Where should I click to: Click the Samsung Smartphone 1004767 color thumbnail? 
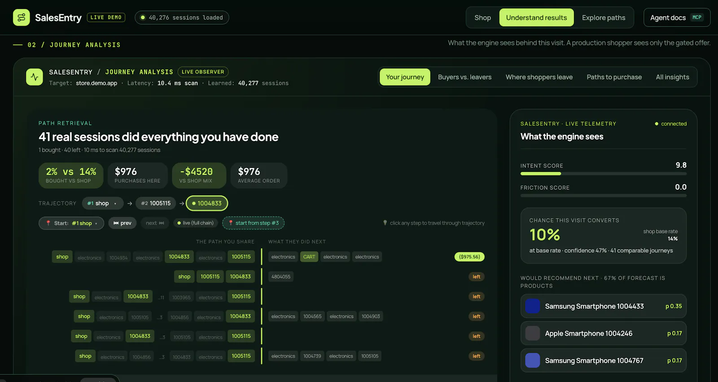(533, 360)
